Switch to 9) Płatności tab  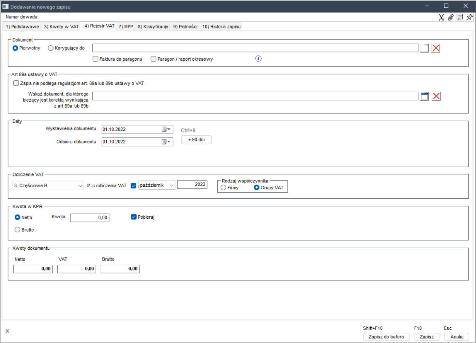(x=185, y=27)
